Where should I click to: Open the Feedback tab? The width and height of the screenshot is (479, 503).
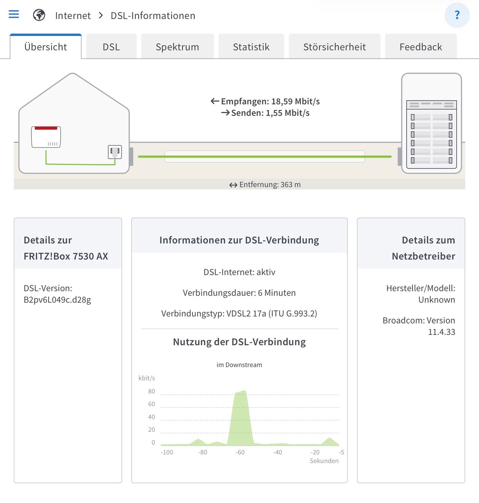click(x=420, y=47)
